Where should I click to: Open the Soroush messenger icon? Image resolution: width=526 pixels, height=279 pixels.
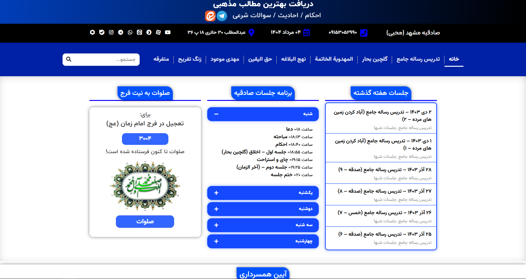(149, 32)
